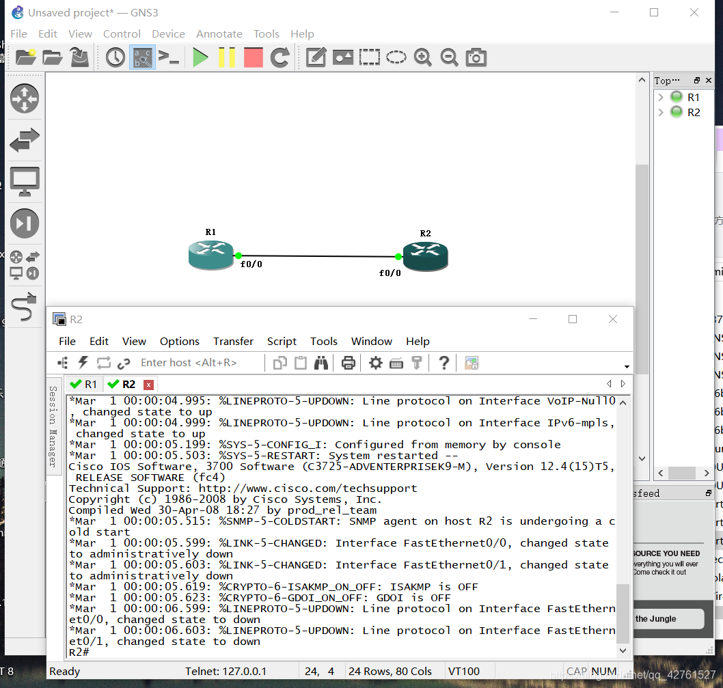Open the snapshot manager clock icon
This screenshot has width=723, height=688.
[115, 57]
